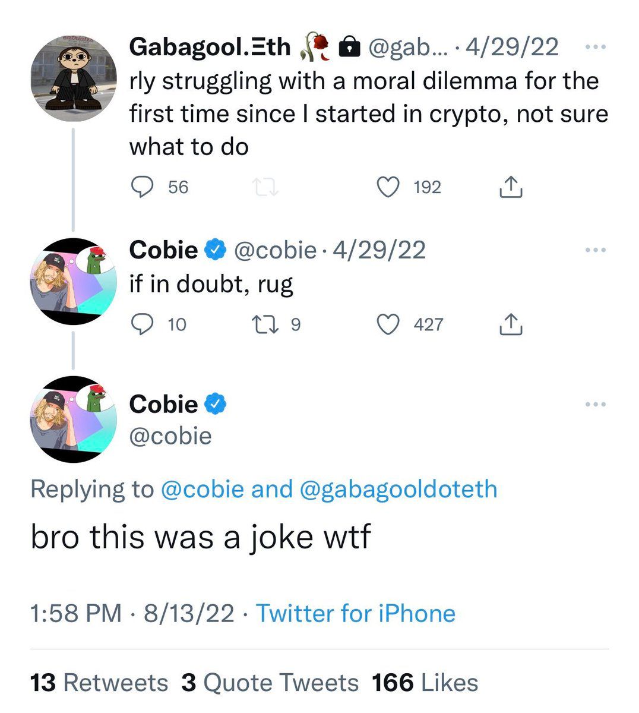
Task: Retweet Gabagool's moral dilemma tweet
Action: point(265,188)
